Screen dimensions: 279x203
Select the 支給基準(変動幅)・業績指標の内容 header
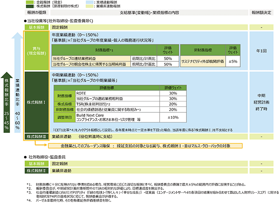149,12
